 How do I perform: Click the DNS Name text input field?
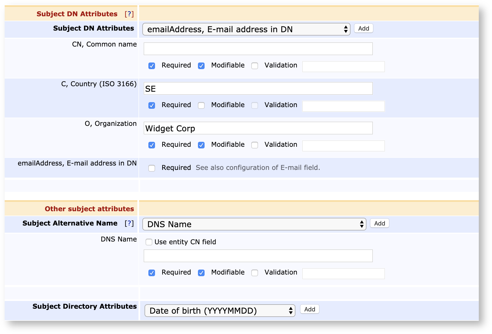coord(258,256)
